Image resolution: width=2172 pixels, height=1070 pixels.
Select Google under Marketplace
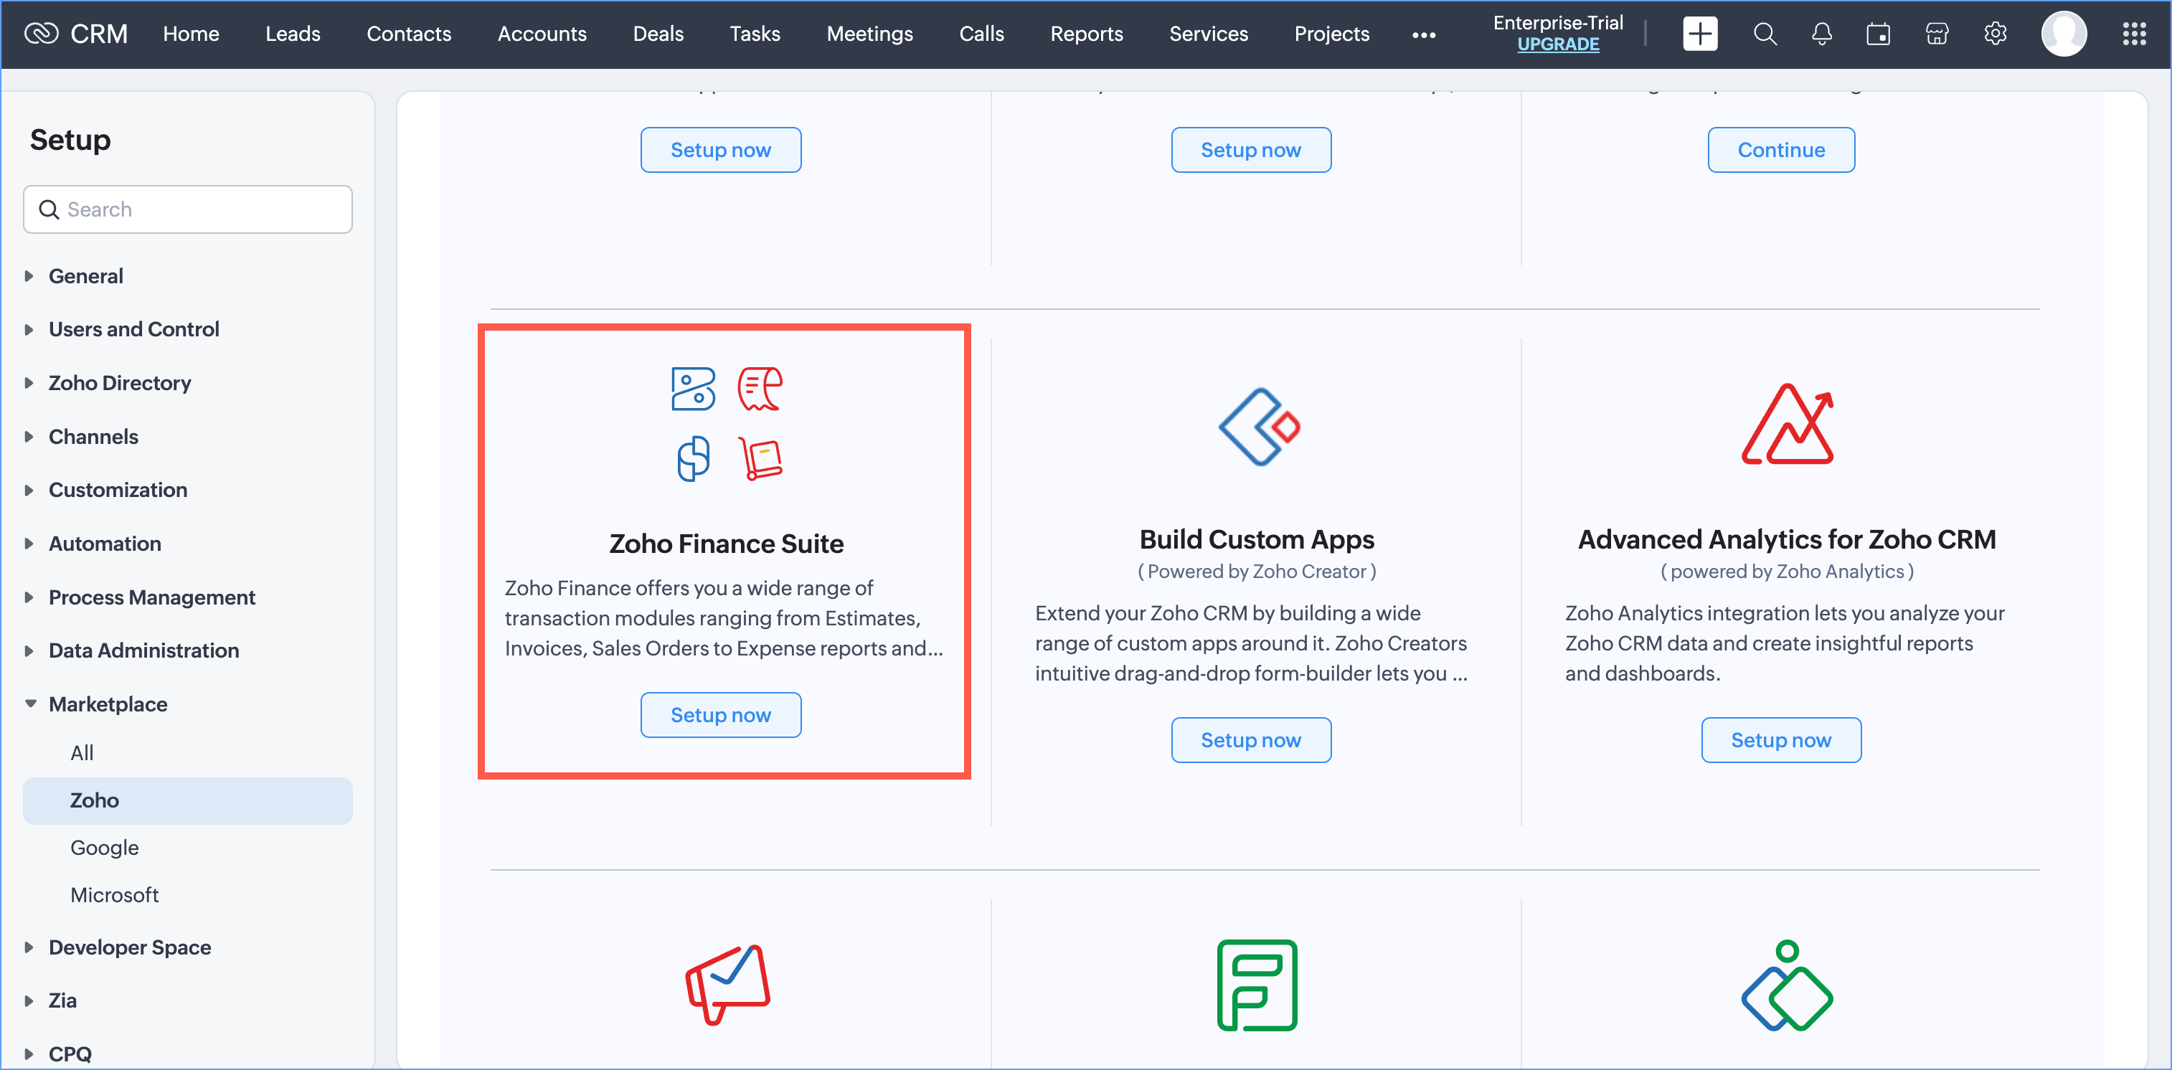pos(104,848)
